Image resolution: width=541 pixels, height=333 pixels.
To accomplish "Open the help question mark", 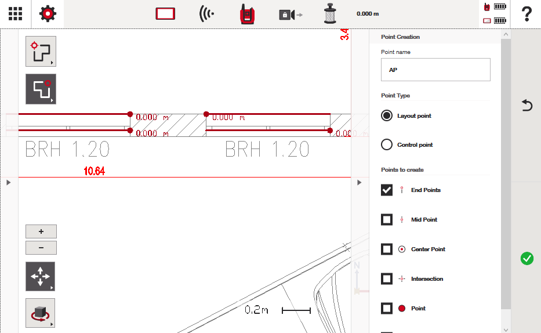I will [527, 14].
